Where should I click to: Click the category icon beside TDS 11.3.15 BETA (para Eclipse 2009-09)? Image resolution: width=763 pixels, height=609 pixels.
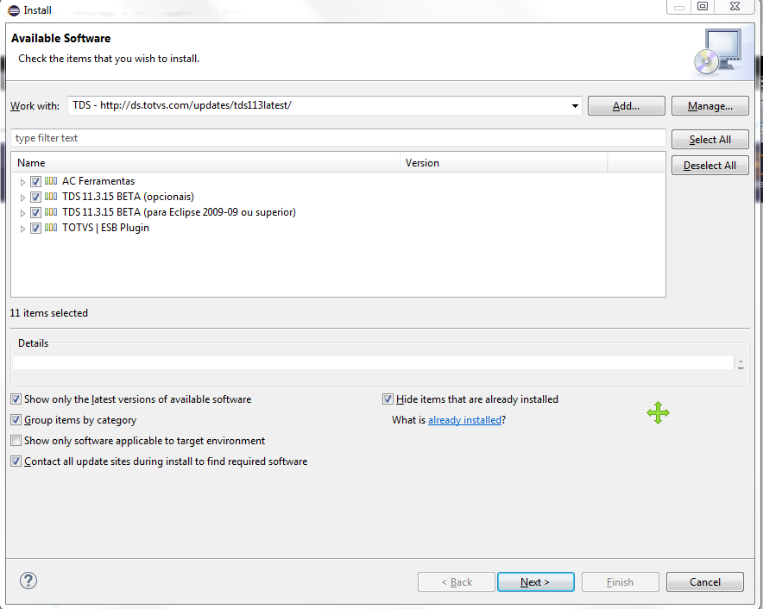pos(51,212)
